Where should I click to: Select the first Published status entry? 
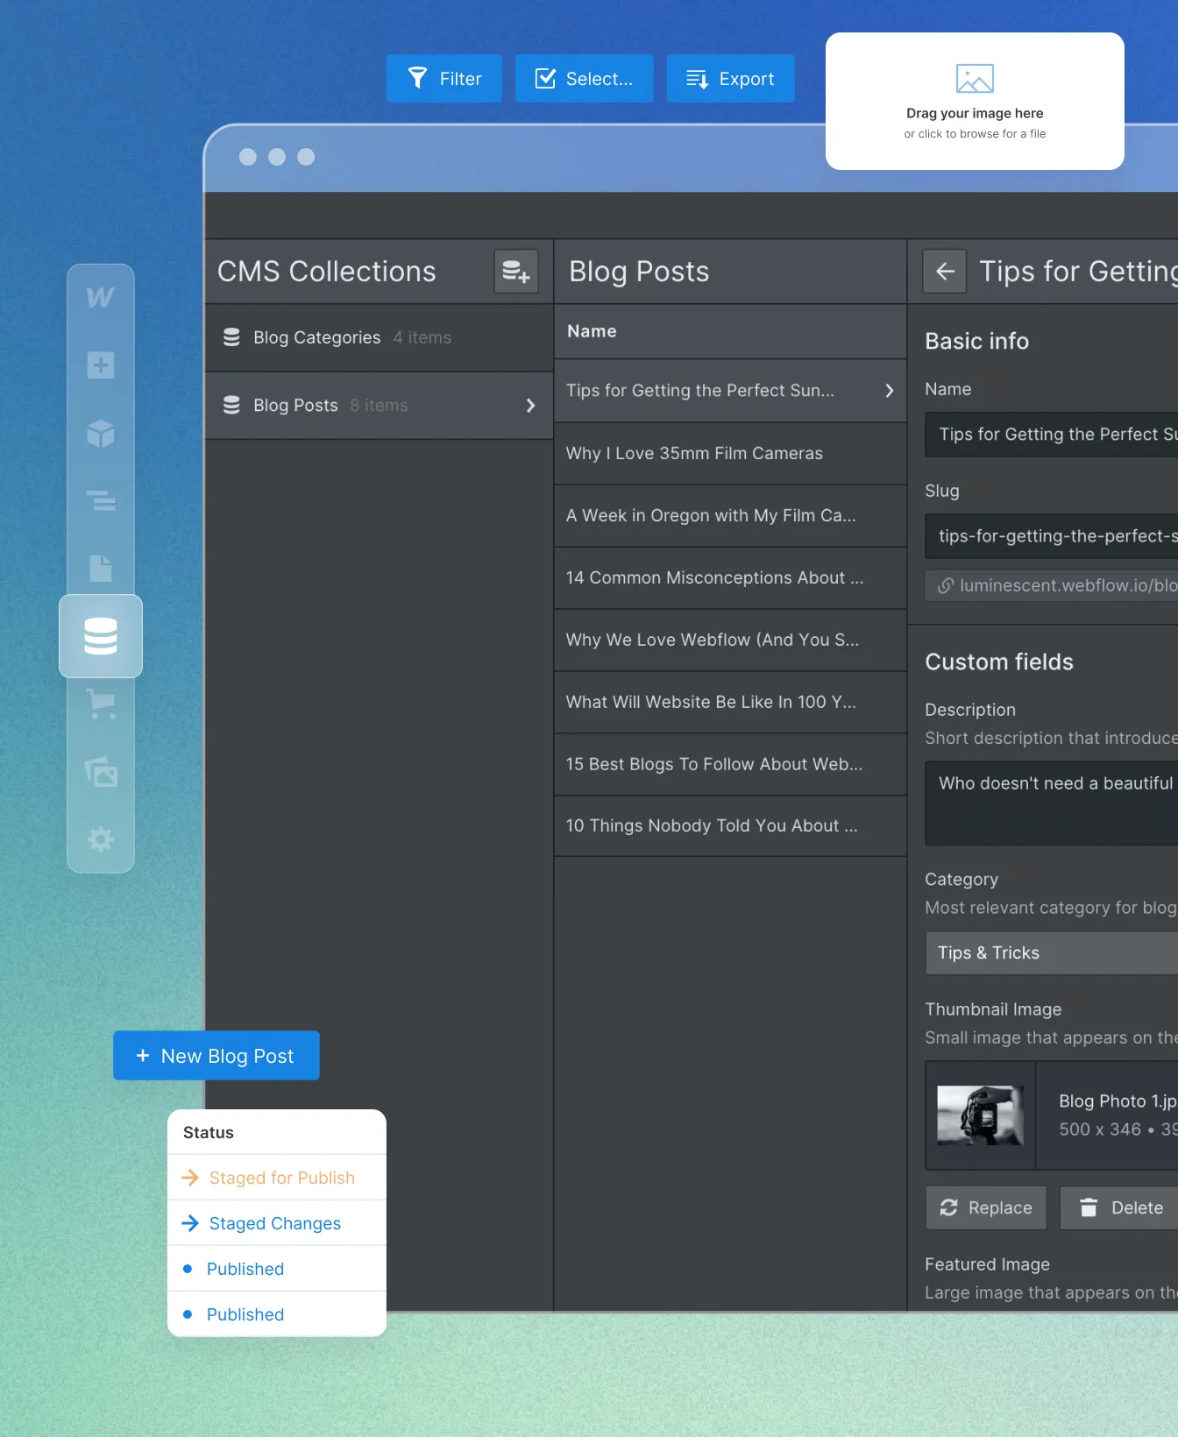(277, 1269)
